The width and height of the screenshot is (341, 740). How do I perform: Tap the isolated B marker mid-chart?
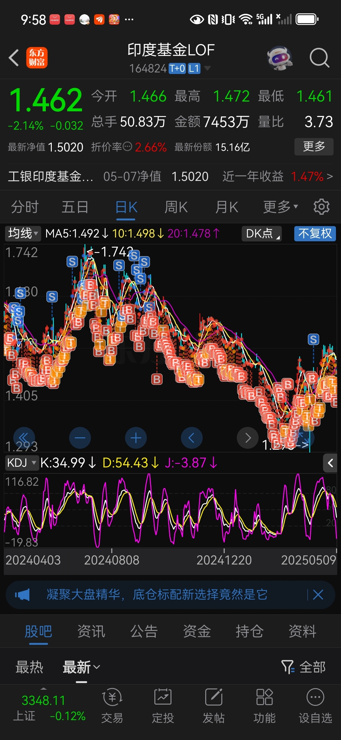[x=157, y=379]
